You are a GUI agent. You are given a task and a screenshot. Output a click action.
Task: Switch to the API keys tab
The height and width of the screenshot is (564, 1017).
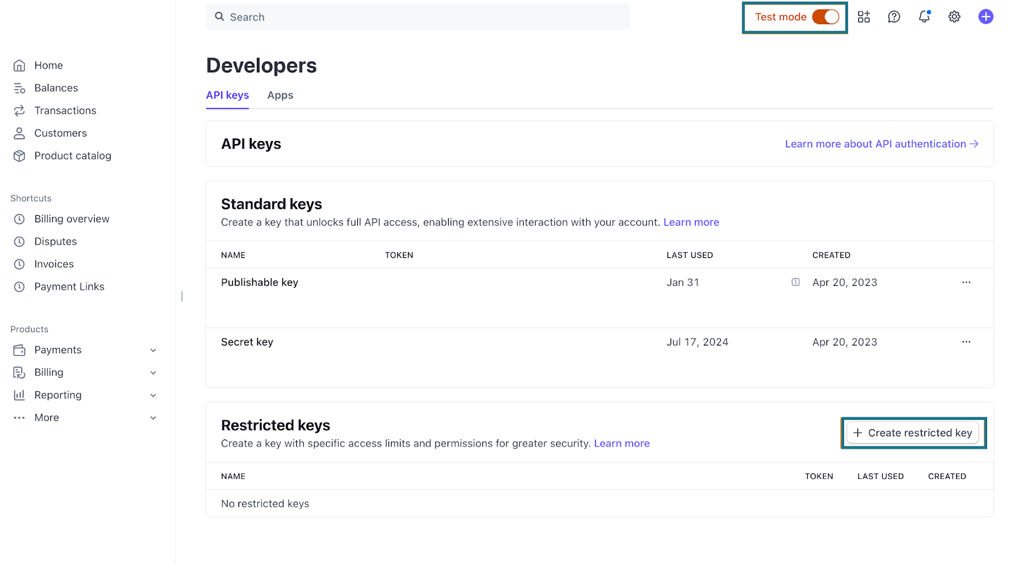coord(228,95)
